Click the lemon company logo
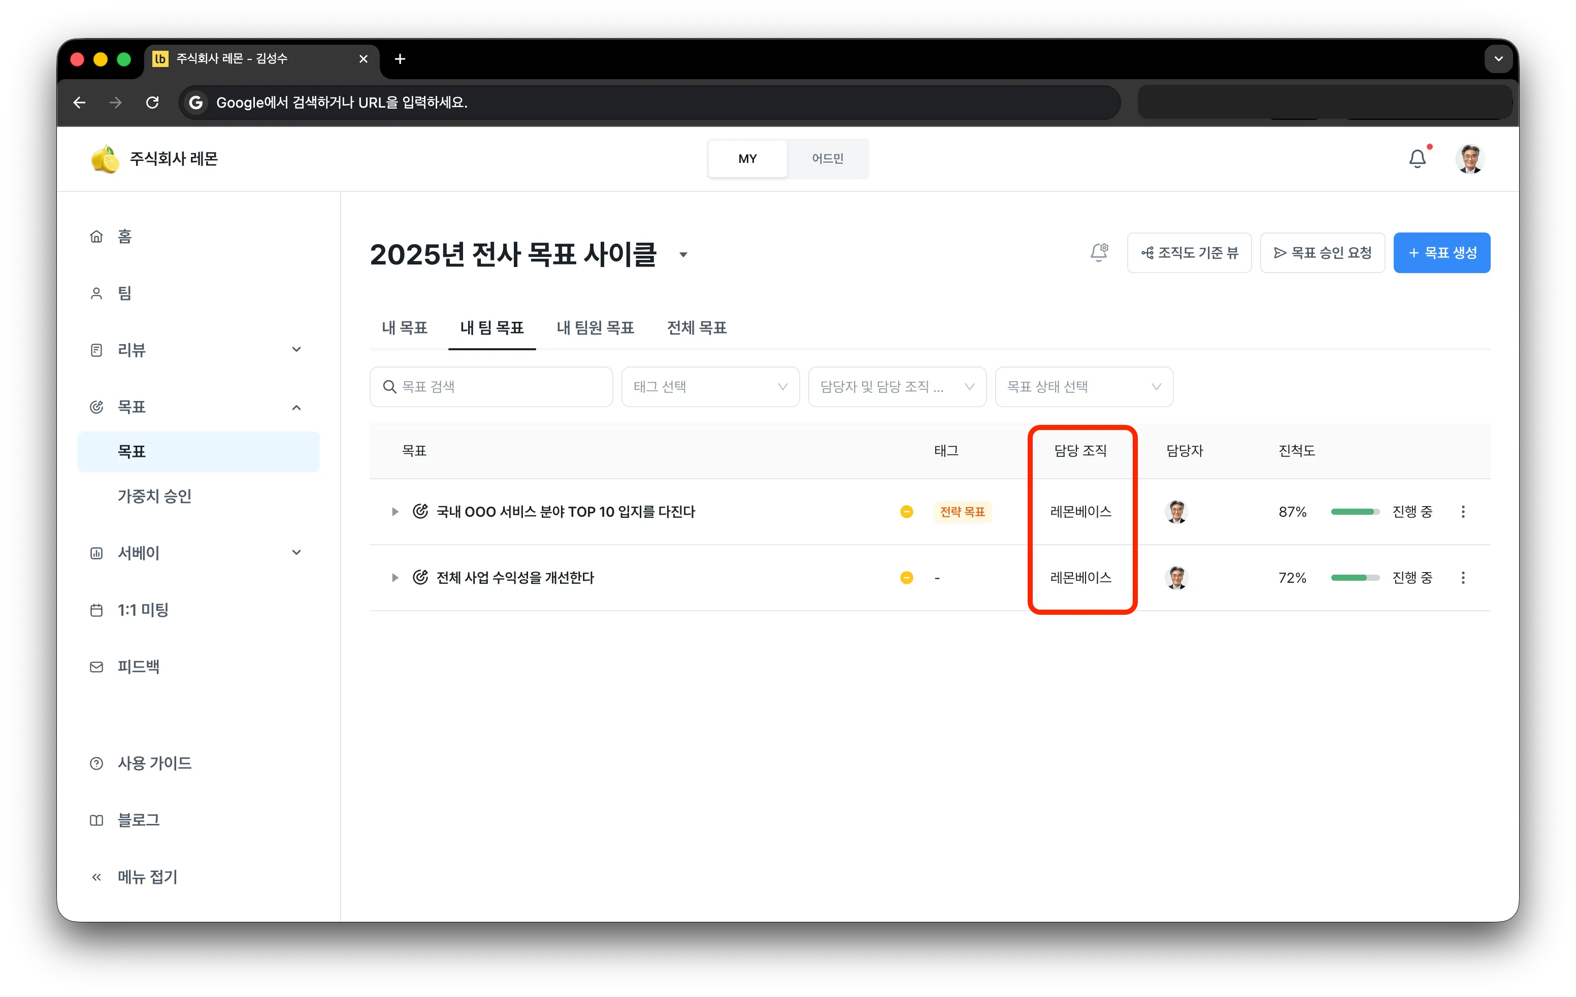 (106, 159)
